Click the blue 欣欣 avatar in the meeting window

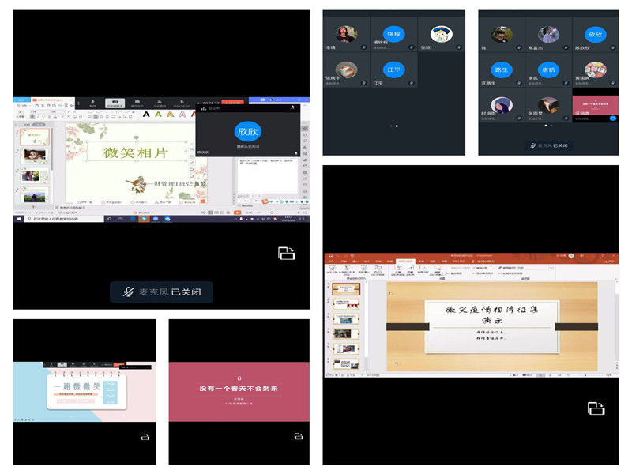[x=247, y=131]
